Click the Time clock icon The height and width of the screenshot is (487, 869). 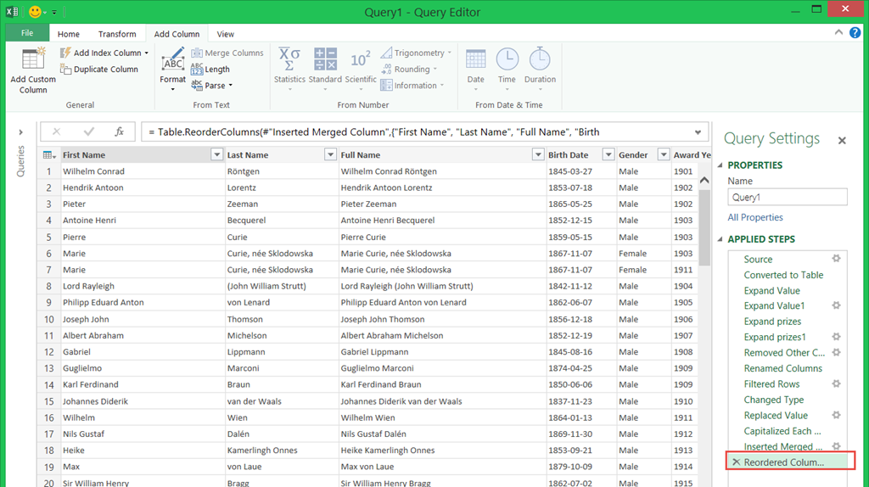(507, 61)
